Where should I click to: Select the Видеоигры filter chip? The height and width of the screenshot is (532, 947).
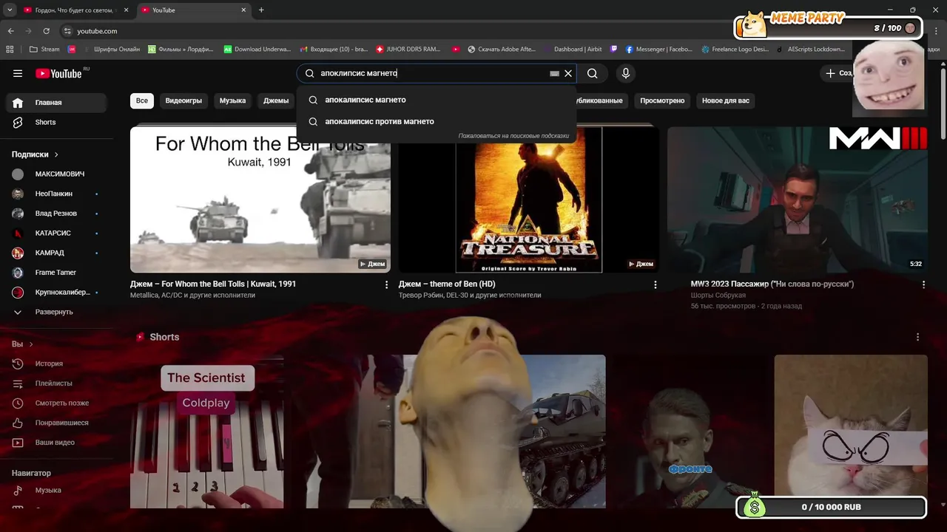click(183, 100)
